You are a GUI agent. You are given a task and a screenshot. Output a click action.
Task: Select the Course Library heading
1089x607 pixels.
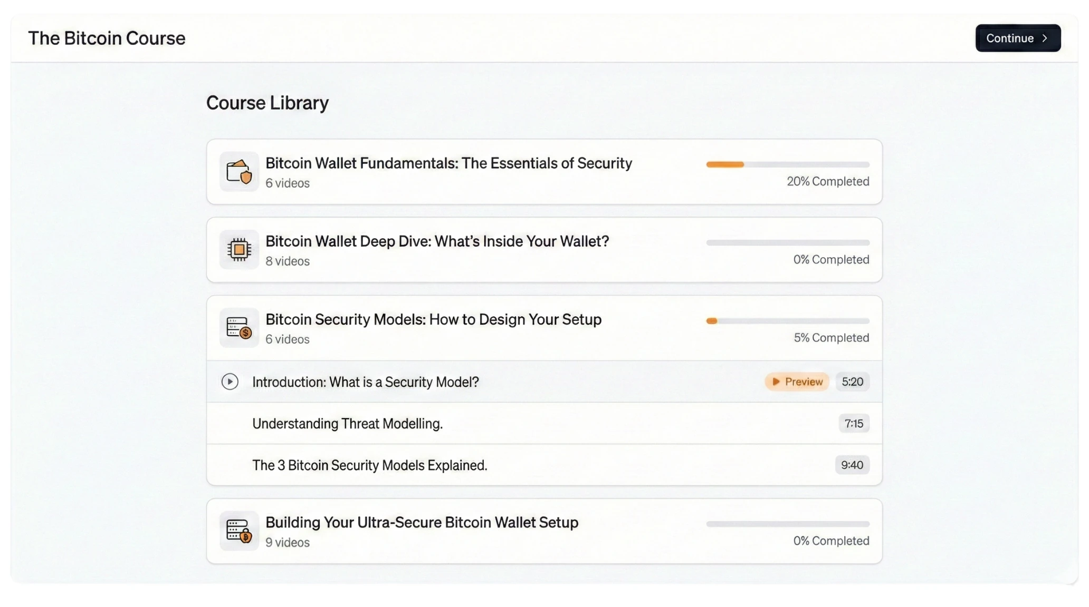tap(268, 103)
